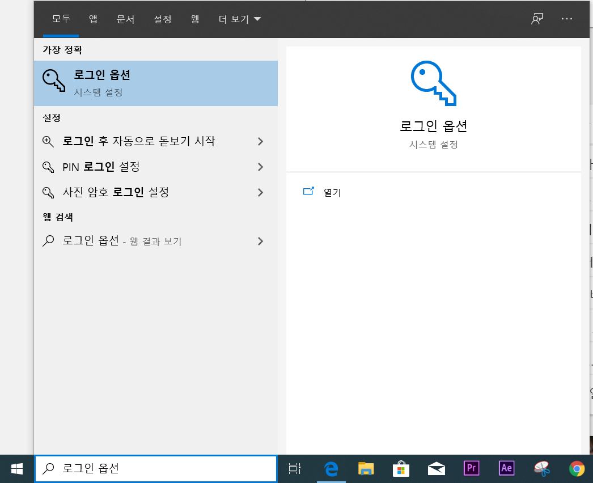Switch to the 웹 tab
The height and width of the screenshot is (483, 593).
click(195, 19)
